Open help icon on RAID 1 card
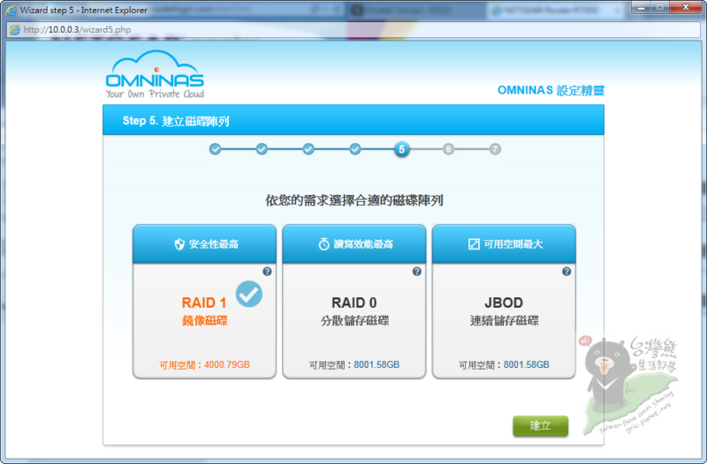The width and height of the screenshot is (707, 464). click(x=267, y=272)
